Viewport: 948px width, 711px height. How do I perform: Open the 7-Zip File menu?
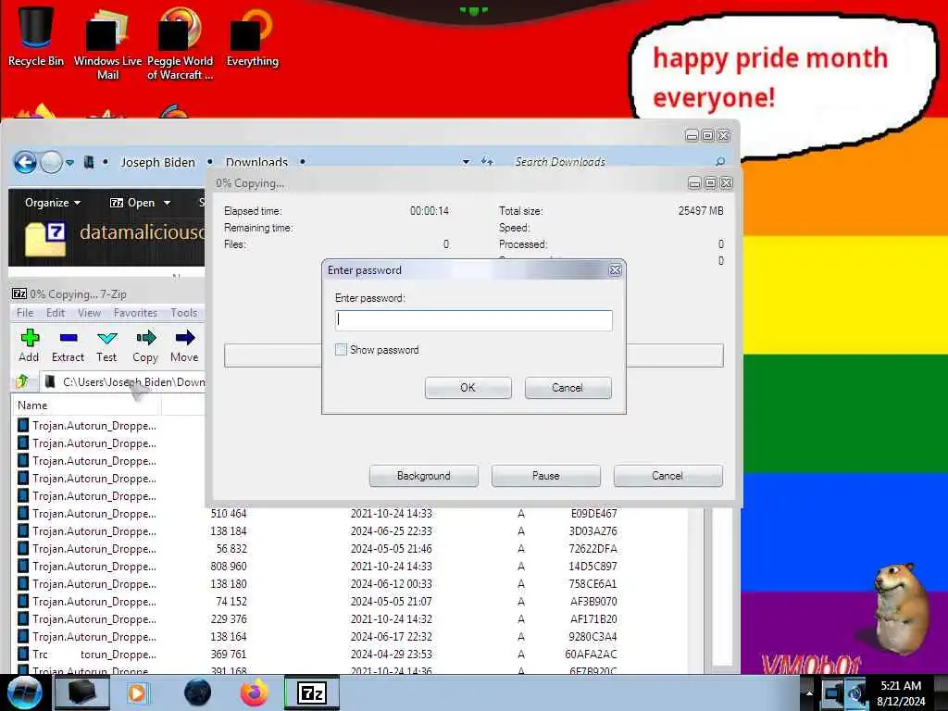click(x=25, y=313)
